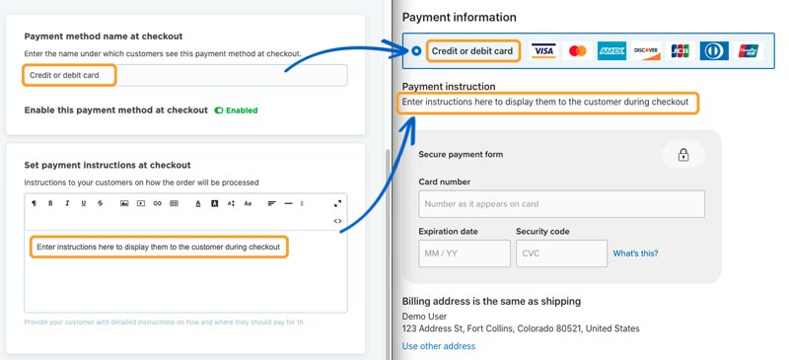This screenshot has height=360, width=789.
Task: Click the payment method name text field
Action: pyautogui.click(x=185, y=75)
